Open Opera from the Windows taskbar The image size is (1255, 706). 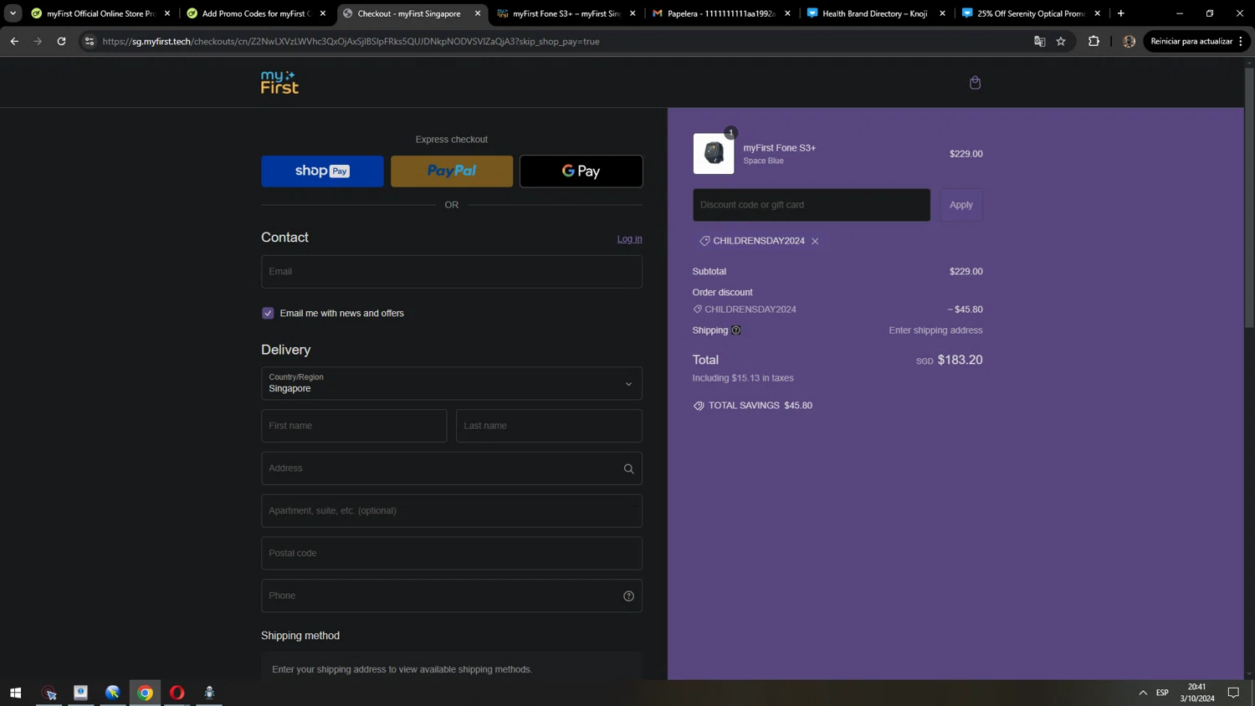point(177,693)
